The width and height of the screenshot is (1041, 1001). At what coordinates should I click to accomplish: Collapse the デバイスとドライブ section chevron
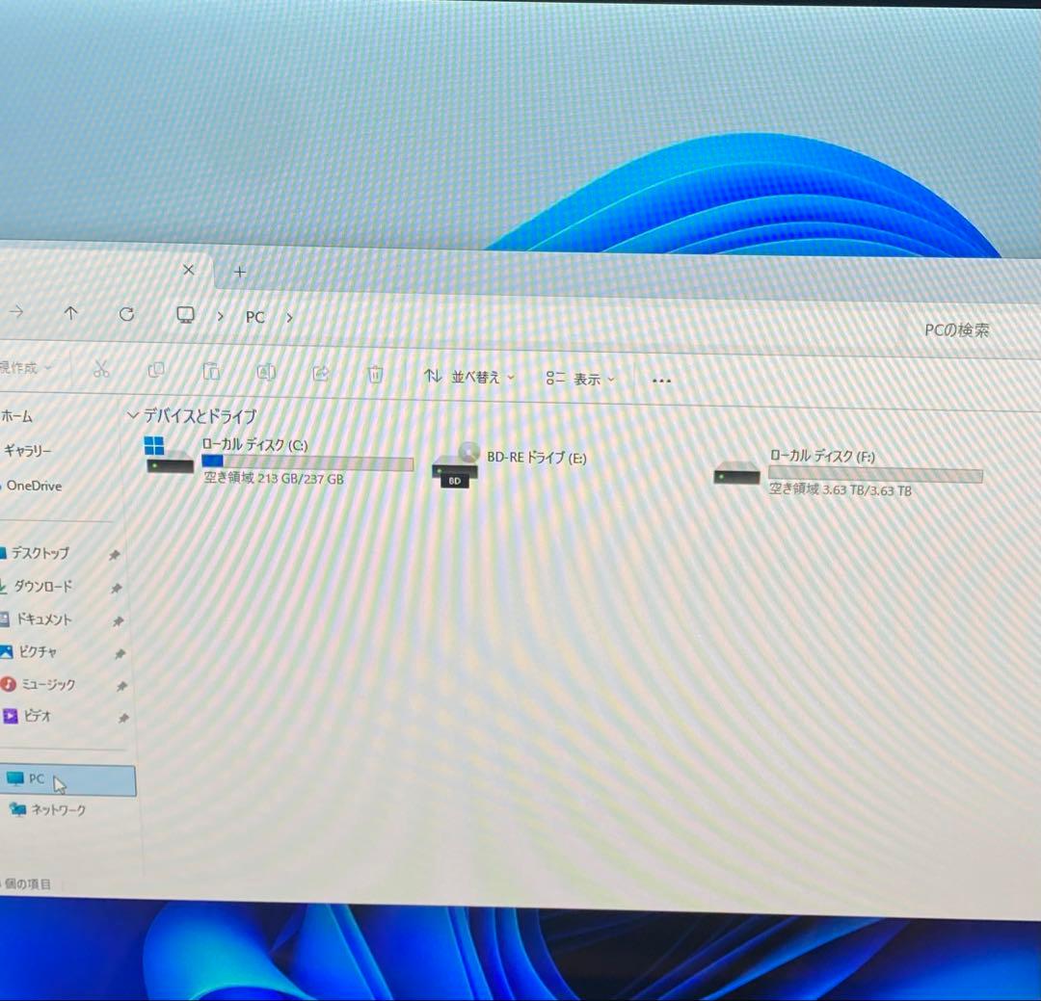coord(130,415)
